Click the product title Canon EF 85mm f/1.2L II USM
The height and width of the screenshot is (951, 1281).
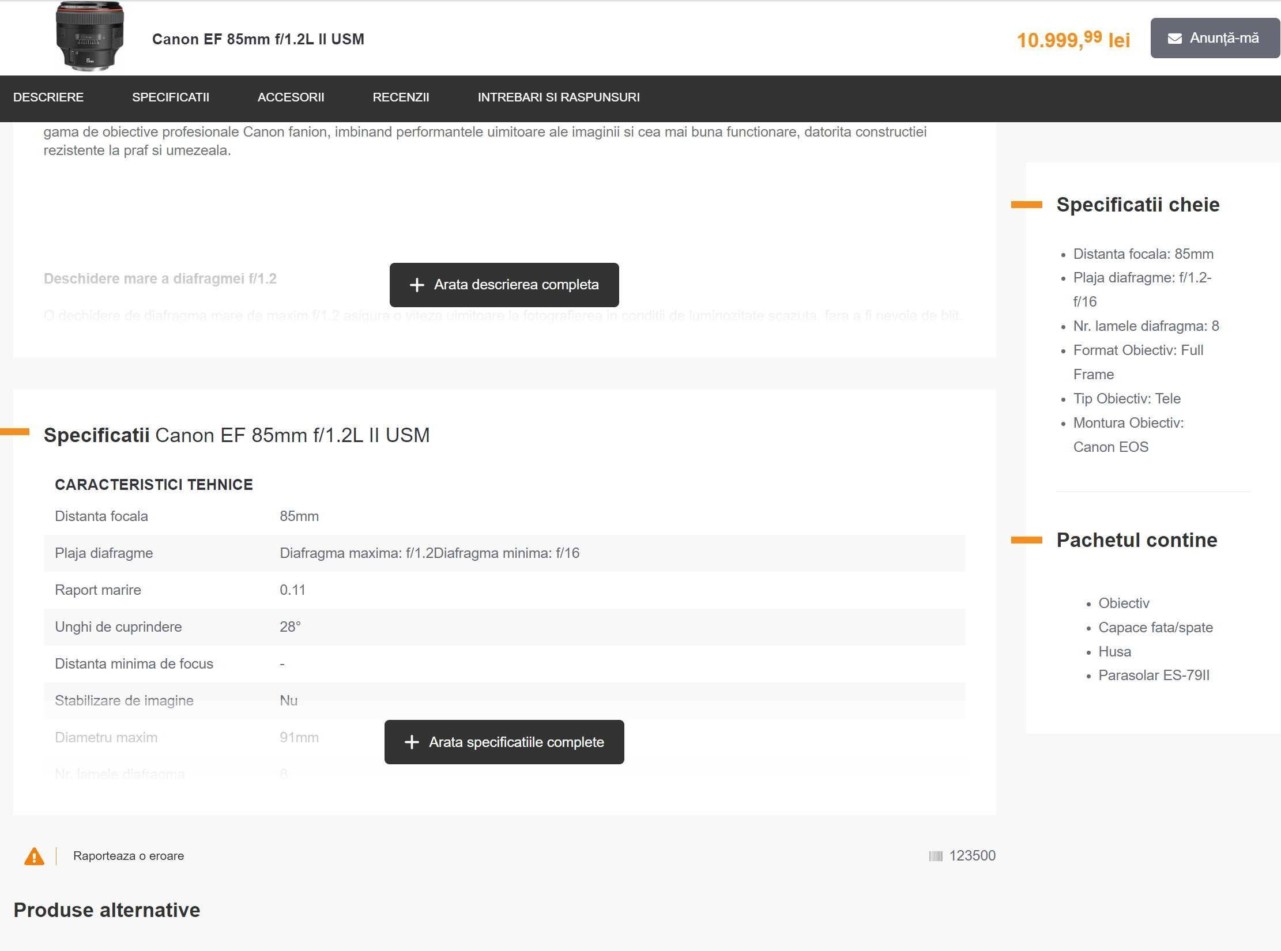(258, 39)
